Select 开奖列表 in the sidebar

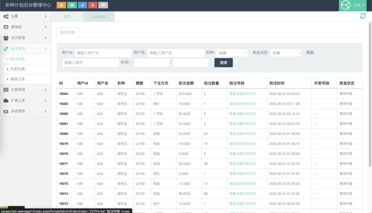tap(17, 69)
